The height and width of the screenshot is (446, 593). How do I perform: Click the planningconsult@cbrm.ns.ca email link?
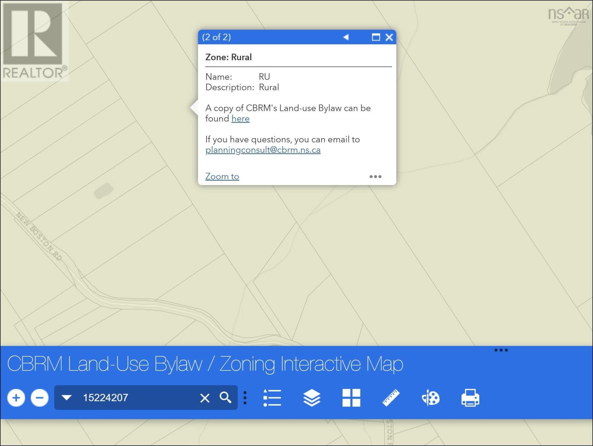click(263, 150)
